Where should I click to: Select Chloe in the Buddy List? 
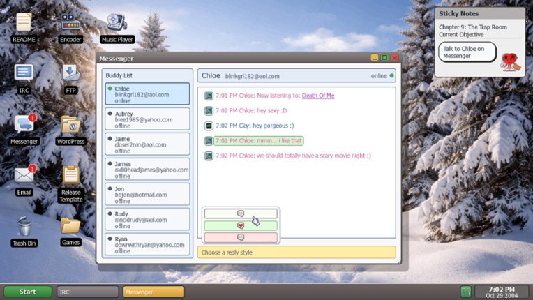coord(147,94)
